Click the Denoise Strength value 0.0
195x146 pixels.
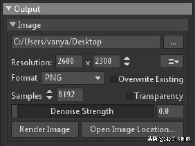tap(170, 111)
